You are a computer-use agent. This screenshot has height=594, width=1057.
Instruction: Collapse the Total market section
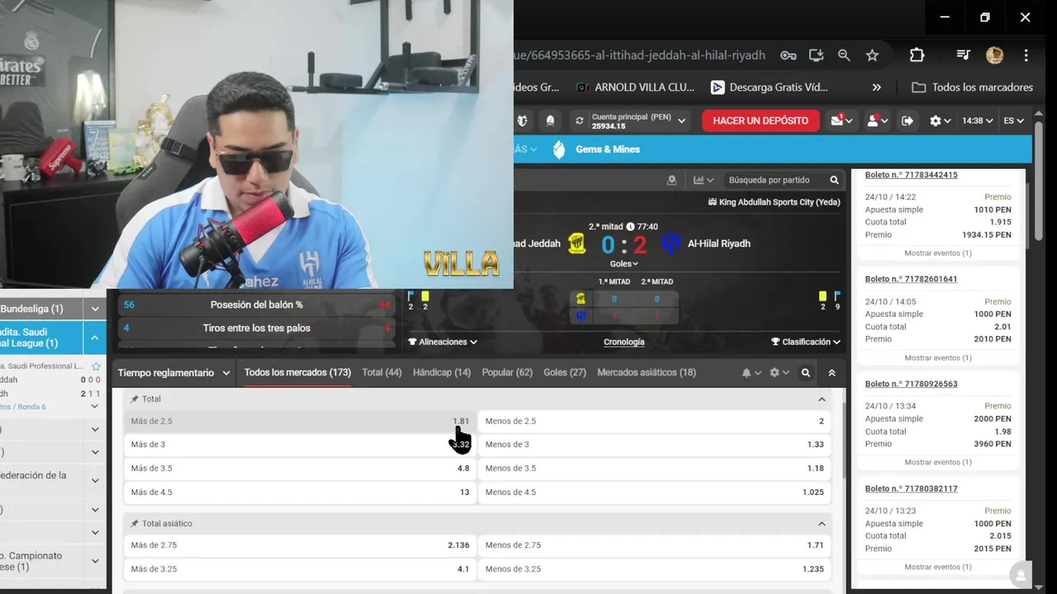822,399
